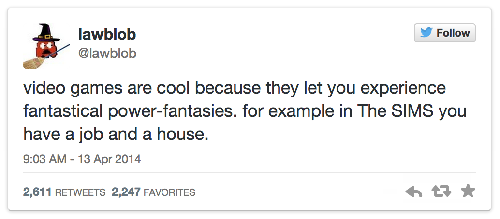The width and height of the screenshot is (500, 219).
Task: Click the Twitter bird icon in Follow button
Action: 426,33
